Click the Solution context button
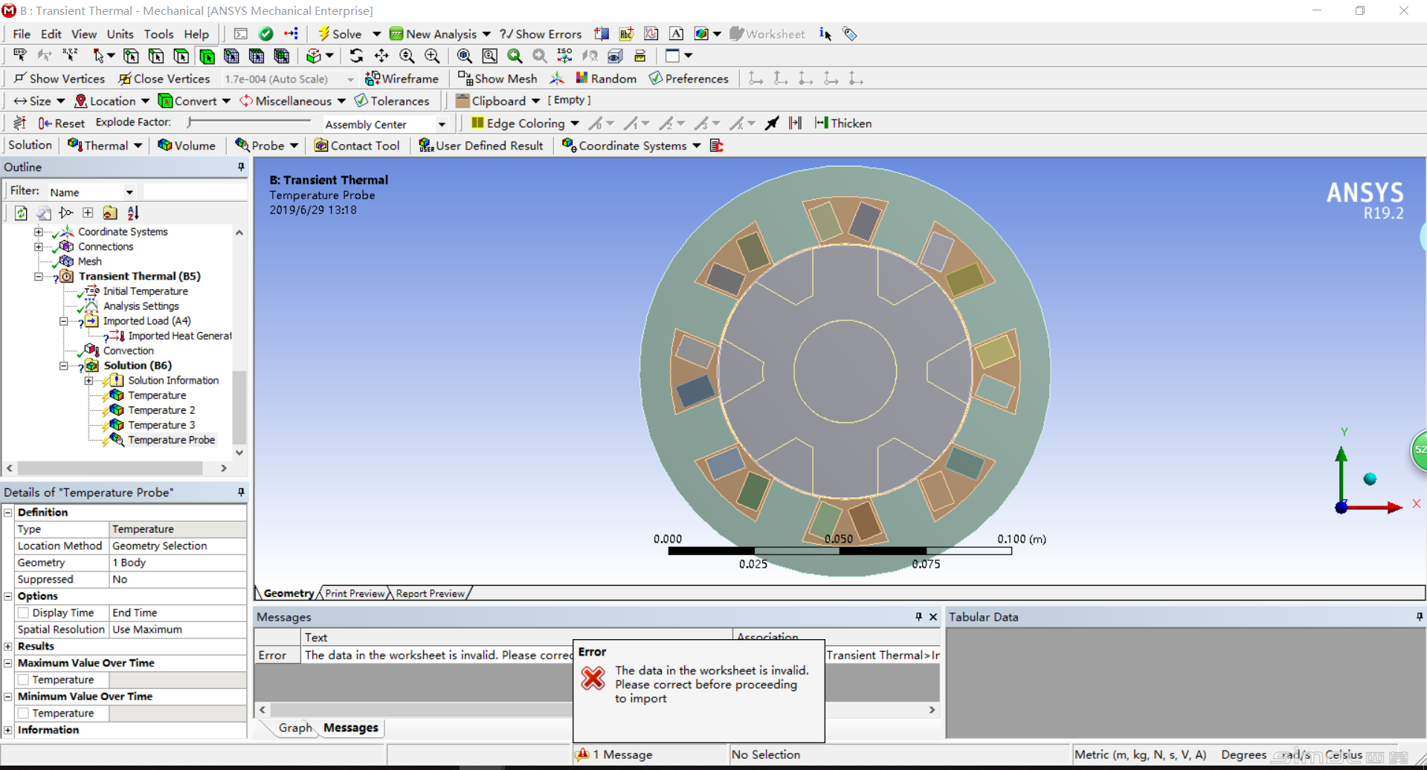The height and width of the screenshot is (770, 1427). (x=30, y=145)
